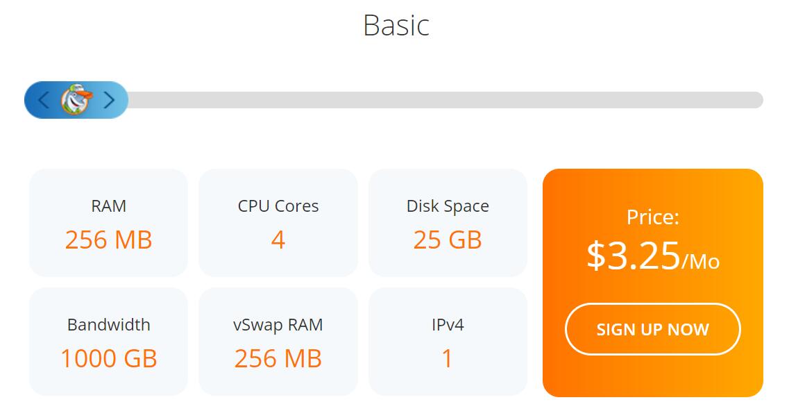789x418 pixels.
Task: Click the mascot icon on the slider handle
Action: coord(76,99)
